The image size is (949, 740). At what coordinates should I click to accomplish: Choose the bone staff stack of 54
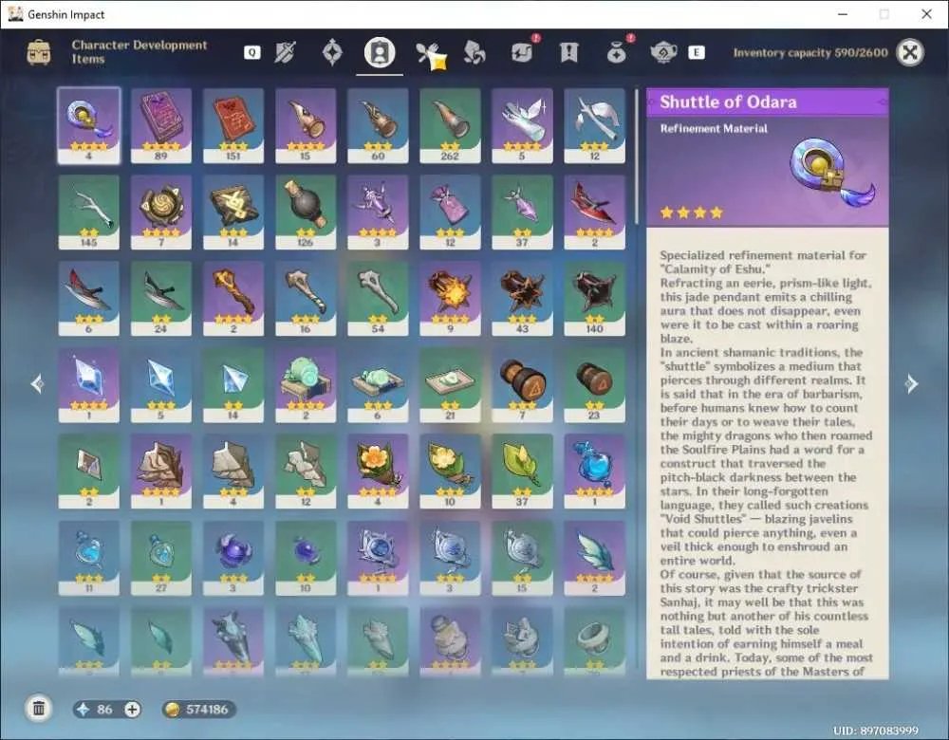378,298
